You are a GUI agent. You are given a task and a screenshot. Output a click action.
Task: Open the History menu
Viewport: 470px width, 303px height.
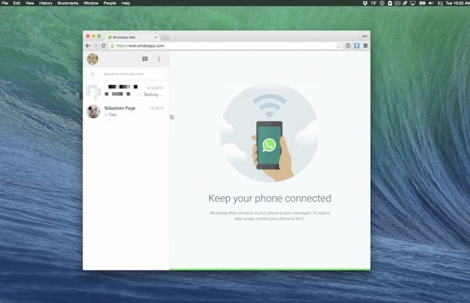pyautogui.click(x=45, y=3)
